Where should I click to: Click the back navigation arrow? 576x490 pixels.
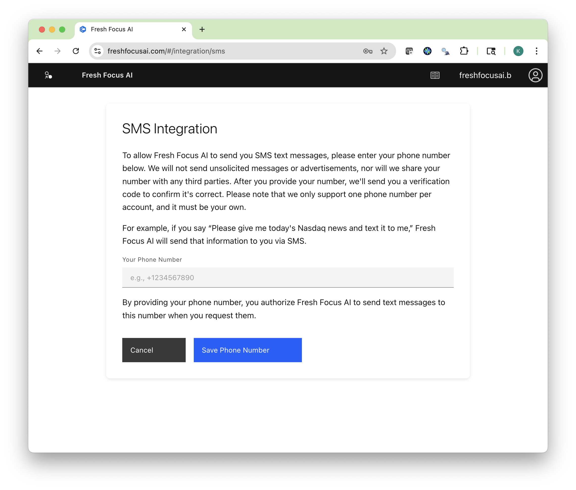39,51
